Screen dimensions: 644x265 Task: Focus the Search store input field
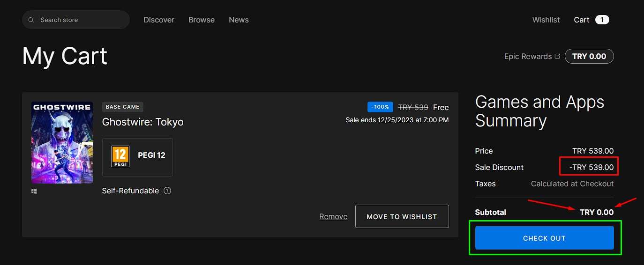coord(80,20)
